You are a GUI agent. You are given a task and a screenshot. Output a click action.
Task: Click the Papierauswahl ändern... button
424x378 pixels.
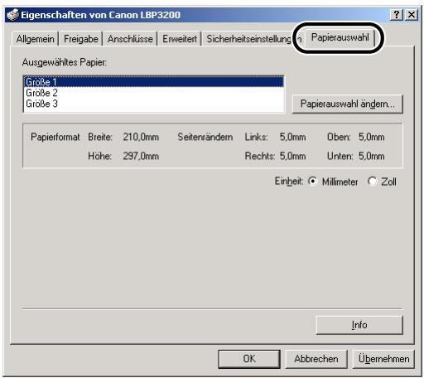tap(348, 104)
